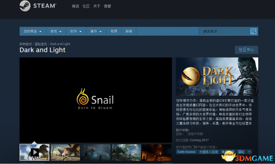Viewport: 275px width, 164px height.
Task: Select the orange-lit dungeon screenshot thumbnail
Action: (157, 152)
